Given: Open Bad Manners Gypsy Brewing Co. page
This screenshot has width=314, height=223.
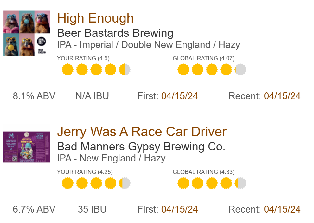Looking at the screenshot, I should click(x=141, y=147).
